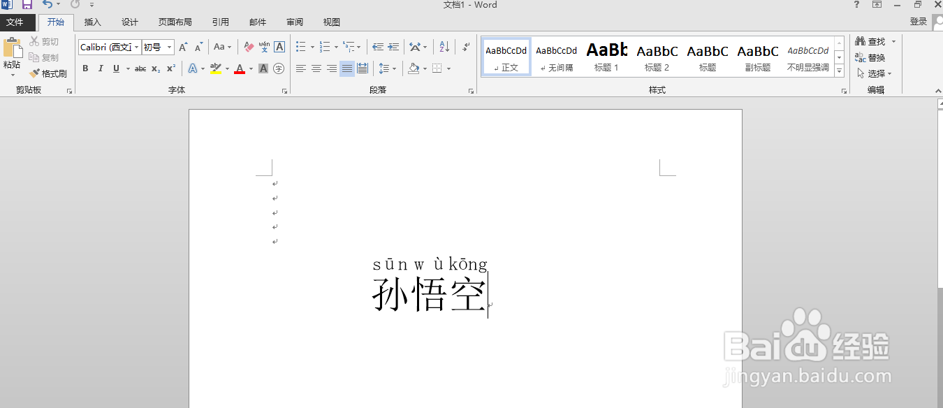Screen dimensions: 943x408
Task: Open the font color dropdown arrow
Action: pos(251,68)
